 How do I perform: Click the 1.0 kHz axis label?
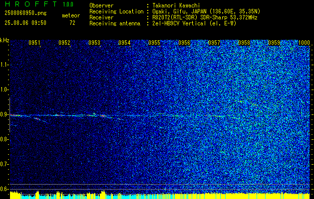4,90
